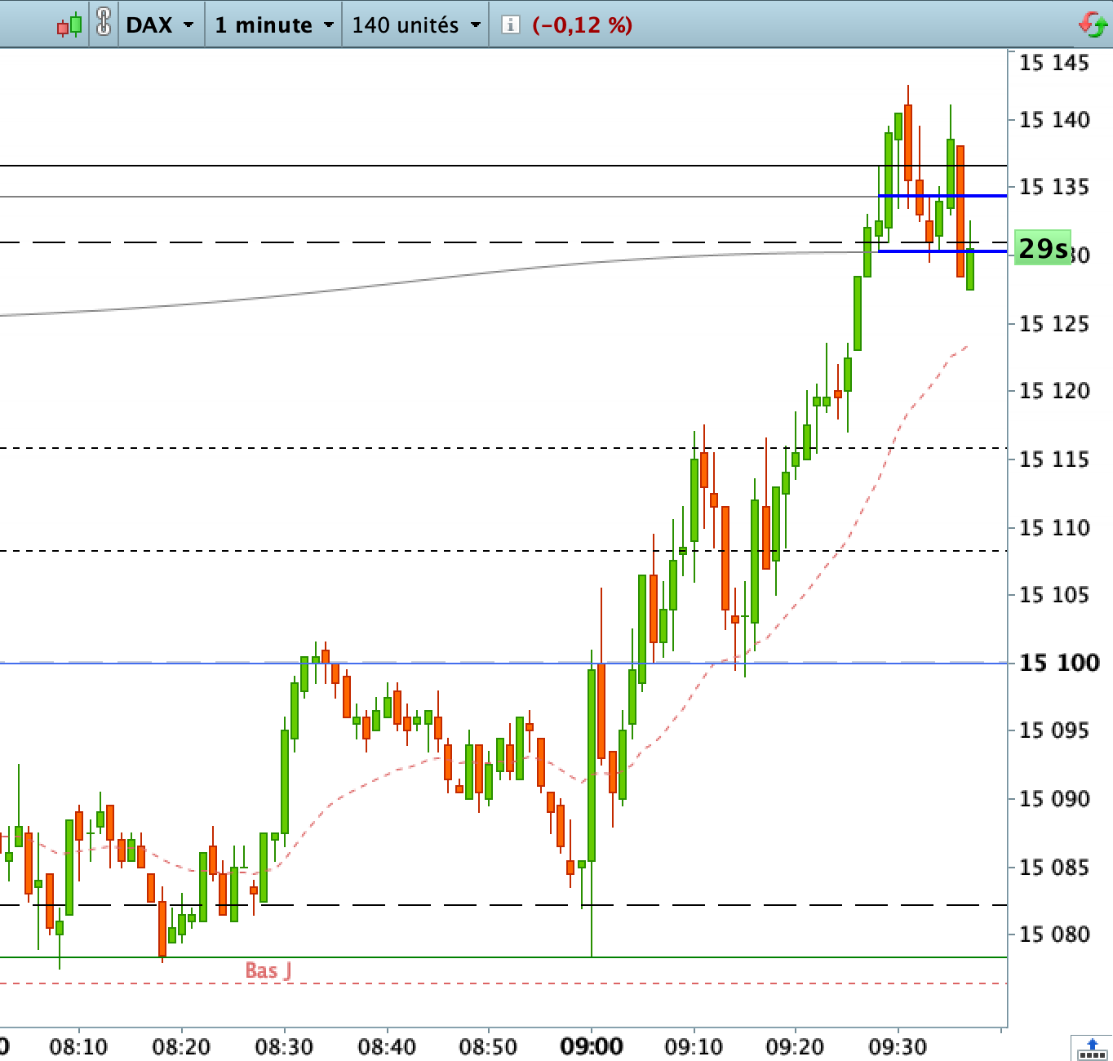
Task: Click the "15 085" price axis label
Action: [1054, 868]
